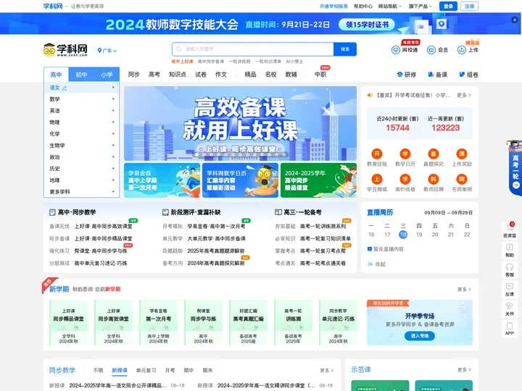
Task: Collapse the live calendar via 收起
Action: point(376,264)
